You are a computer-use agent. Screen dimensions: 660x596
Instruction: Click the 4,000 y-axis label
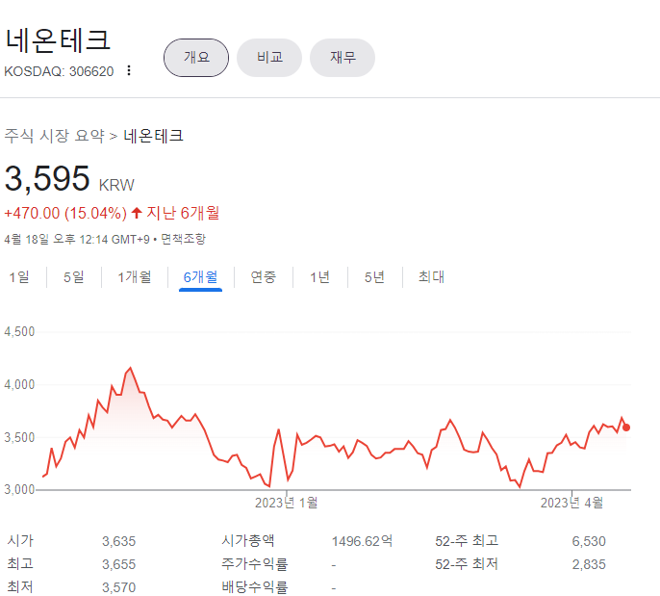[19, 384]
